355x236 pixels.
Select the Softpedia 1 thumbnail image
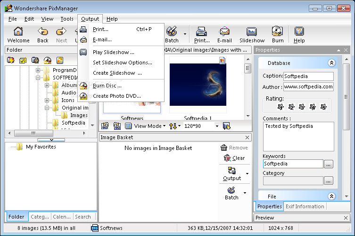(198, 85)
